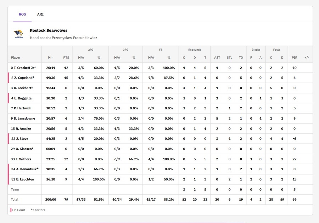This screenshot has width=319, height=223.
Task: Click the STL column header
Action: [229, 58]
